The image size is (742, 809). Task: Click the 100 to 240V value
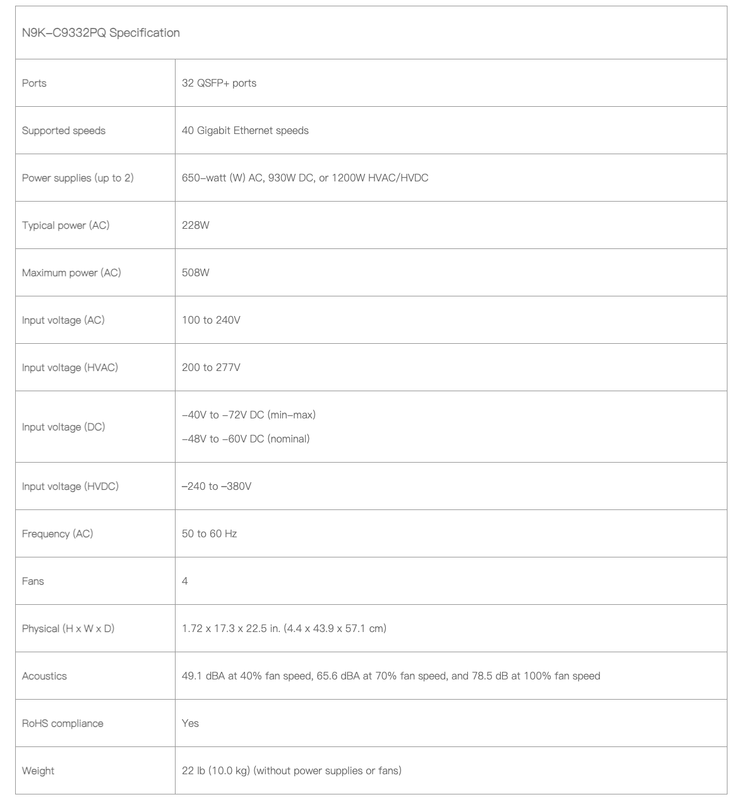(211, 320)
